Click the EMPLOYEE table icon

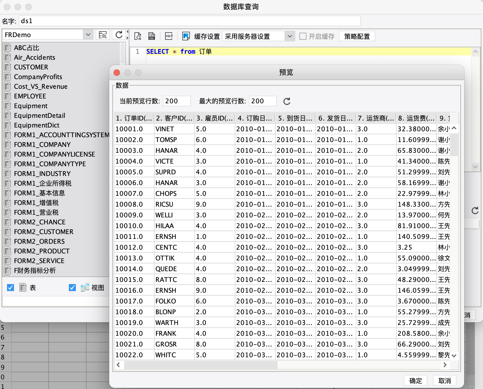[8, 96]
